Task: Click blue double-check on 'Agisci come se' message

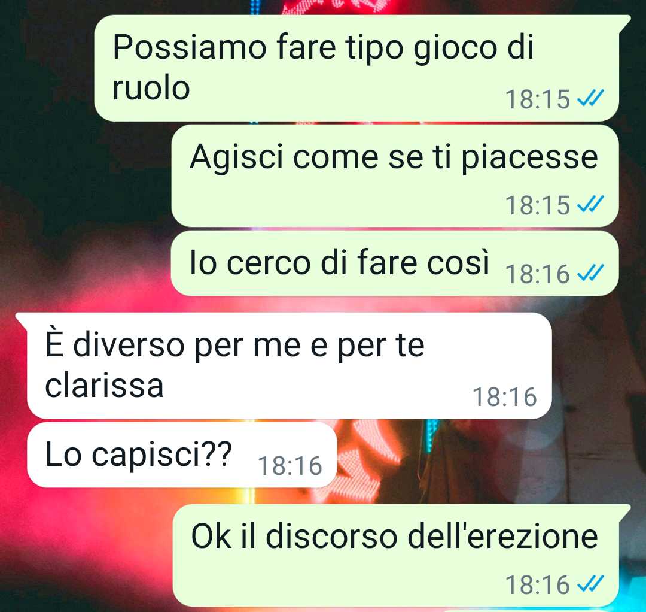Action: coord(590,204)
